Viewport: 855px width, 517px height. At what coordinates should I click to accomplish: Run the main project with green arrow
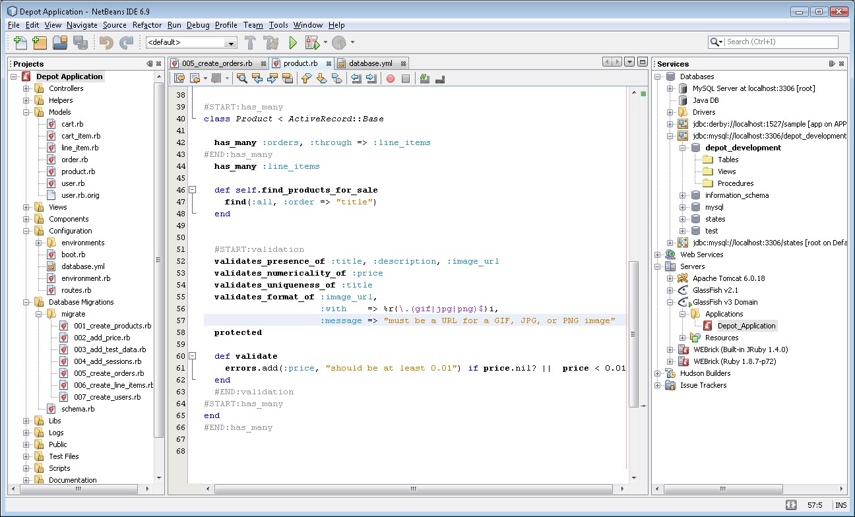click(x=293, y=43)
